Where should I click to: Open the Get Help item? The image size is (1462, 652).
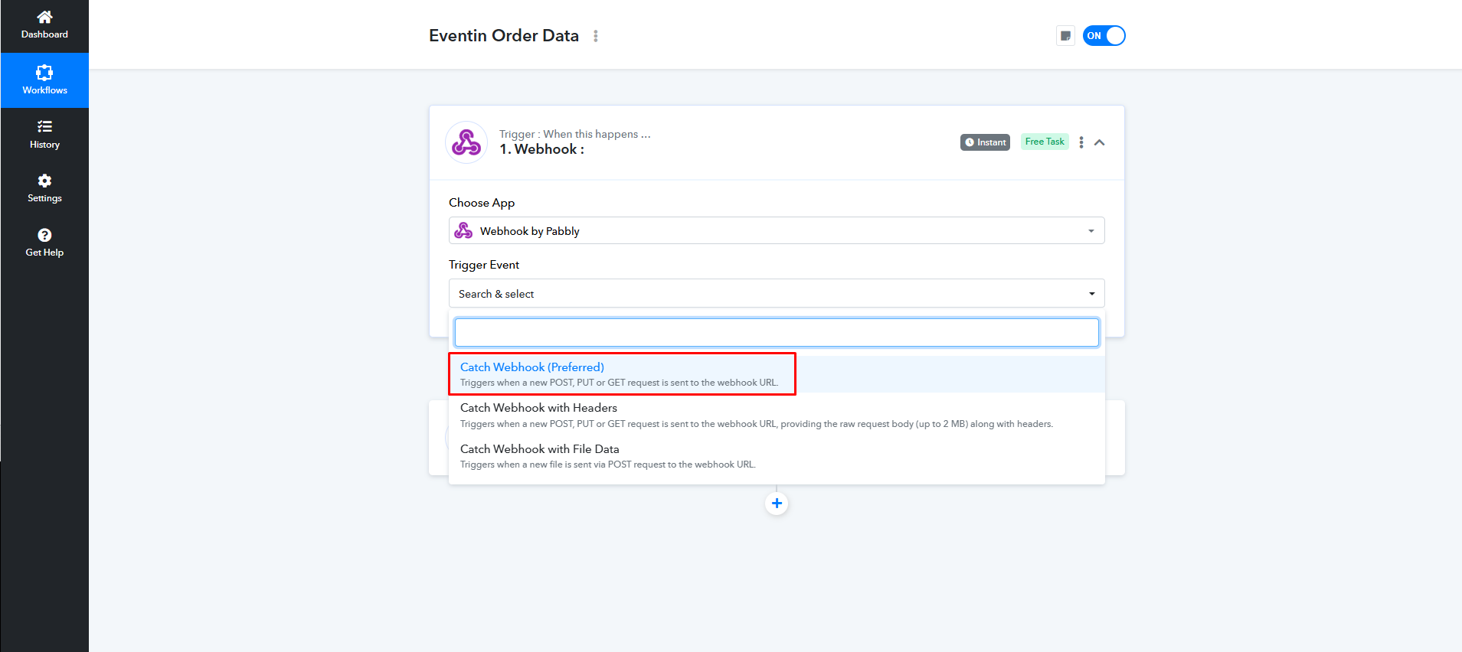[44, 243]
